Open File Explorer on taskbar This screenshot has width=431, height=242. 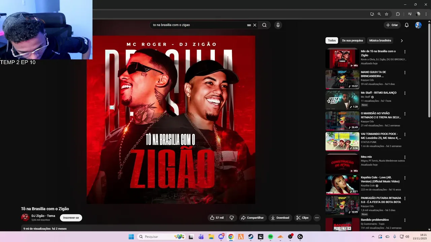point(211,237)
